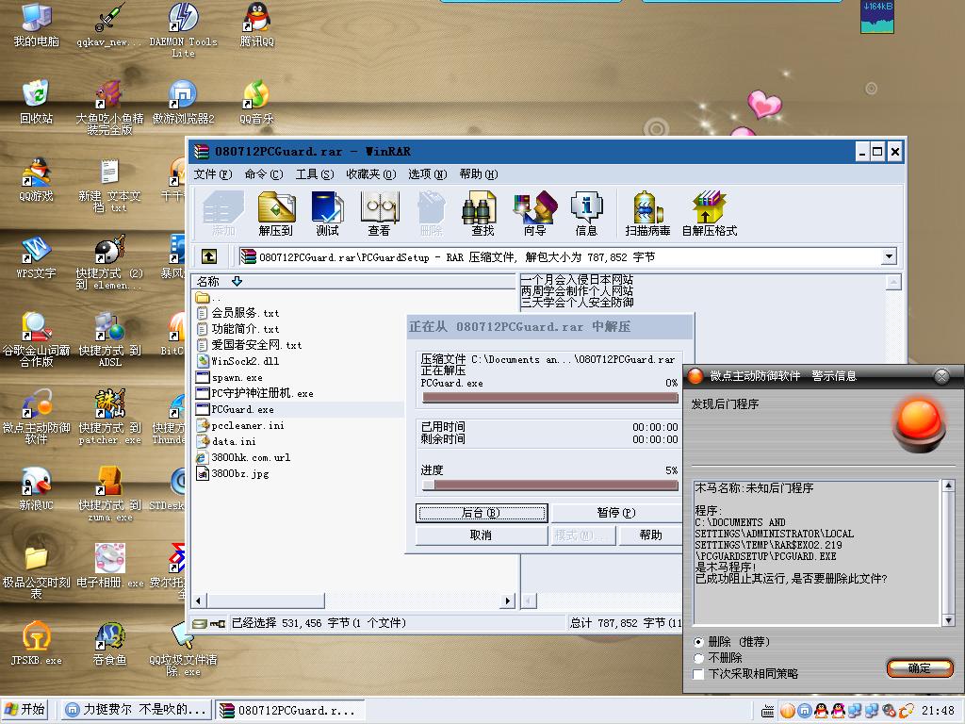
Task: Select the 谷歌金山词霸合作版 desktop icon
Action: (37, 339)
